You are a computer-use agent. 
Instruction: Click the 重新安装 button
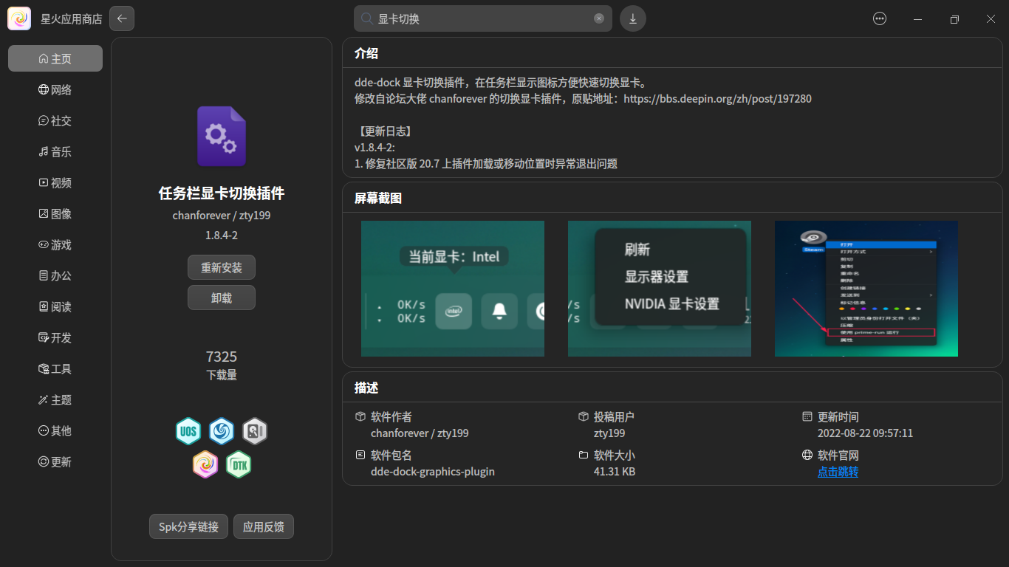tap(222, 267)
